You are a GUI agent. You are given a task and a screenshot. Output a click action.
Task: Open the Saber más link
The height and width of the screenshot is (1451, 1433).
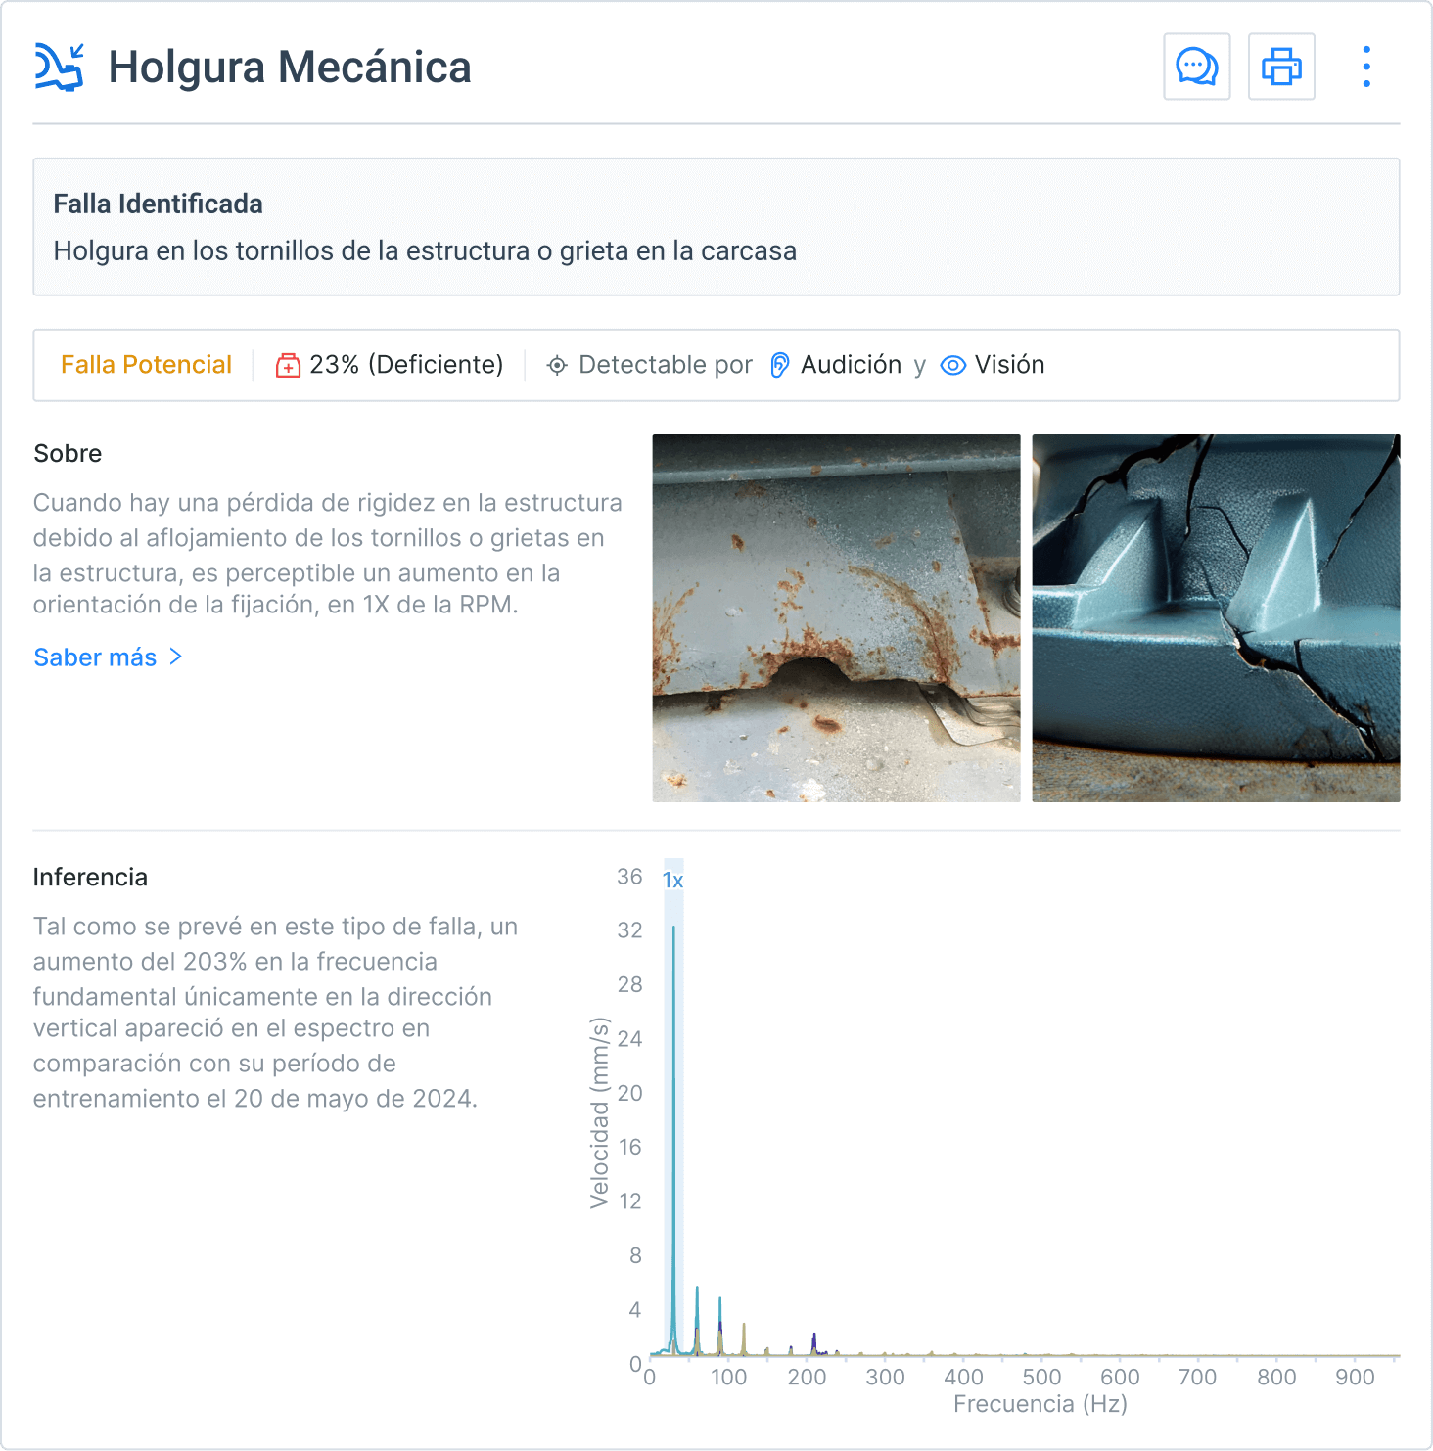(x=95, y=657)
